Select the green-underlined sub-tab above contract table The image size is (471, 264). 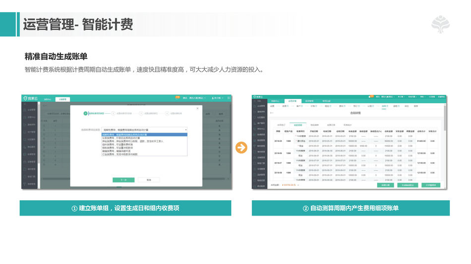click(x=298, y=125)
